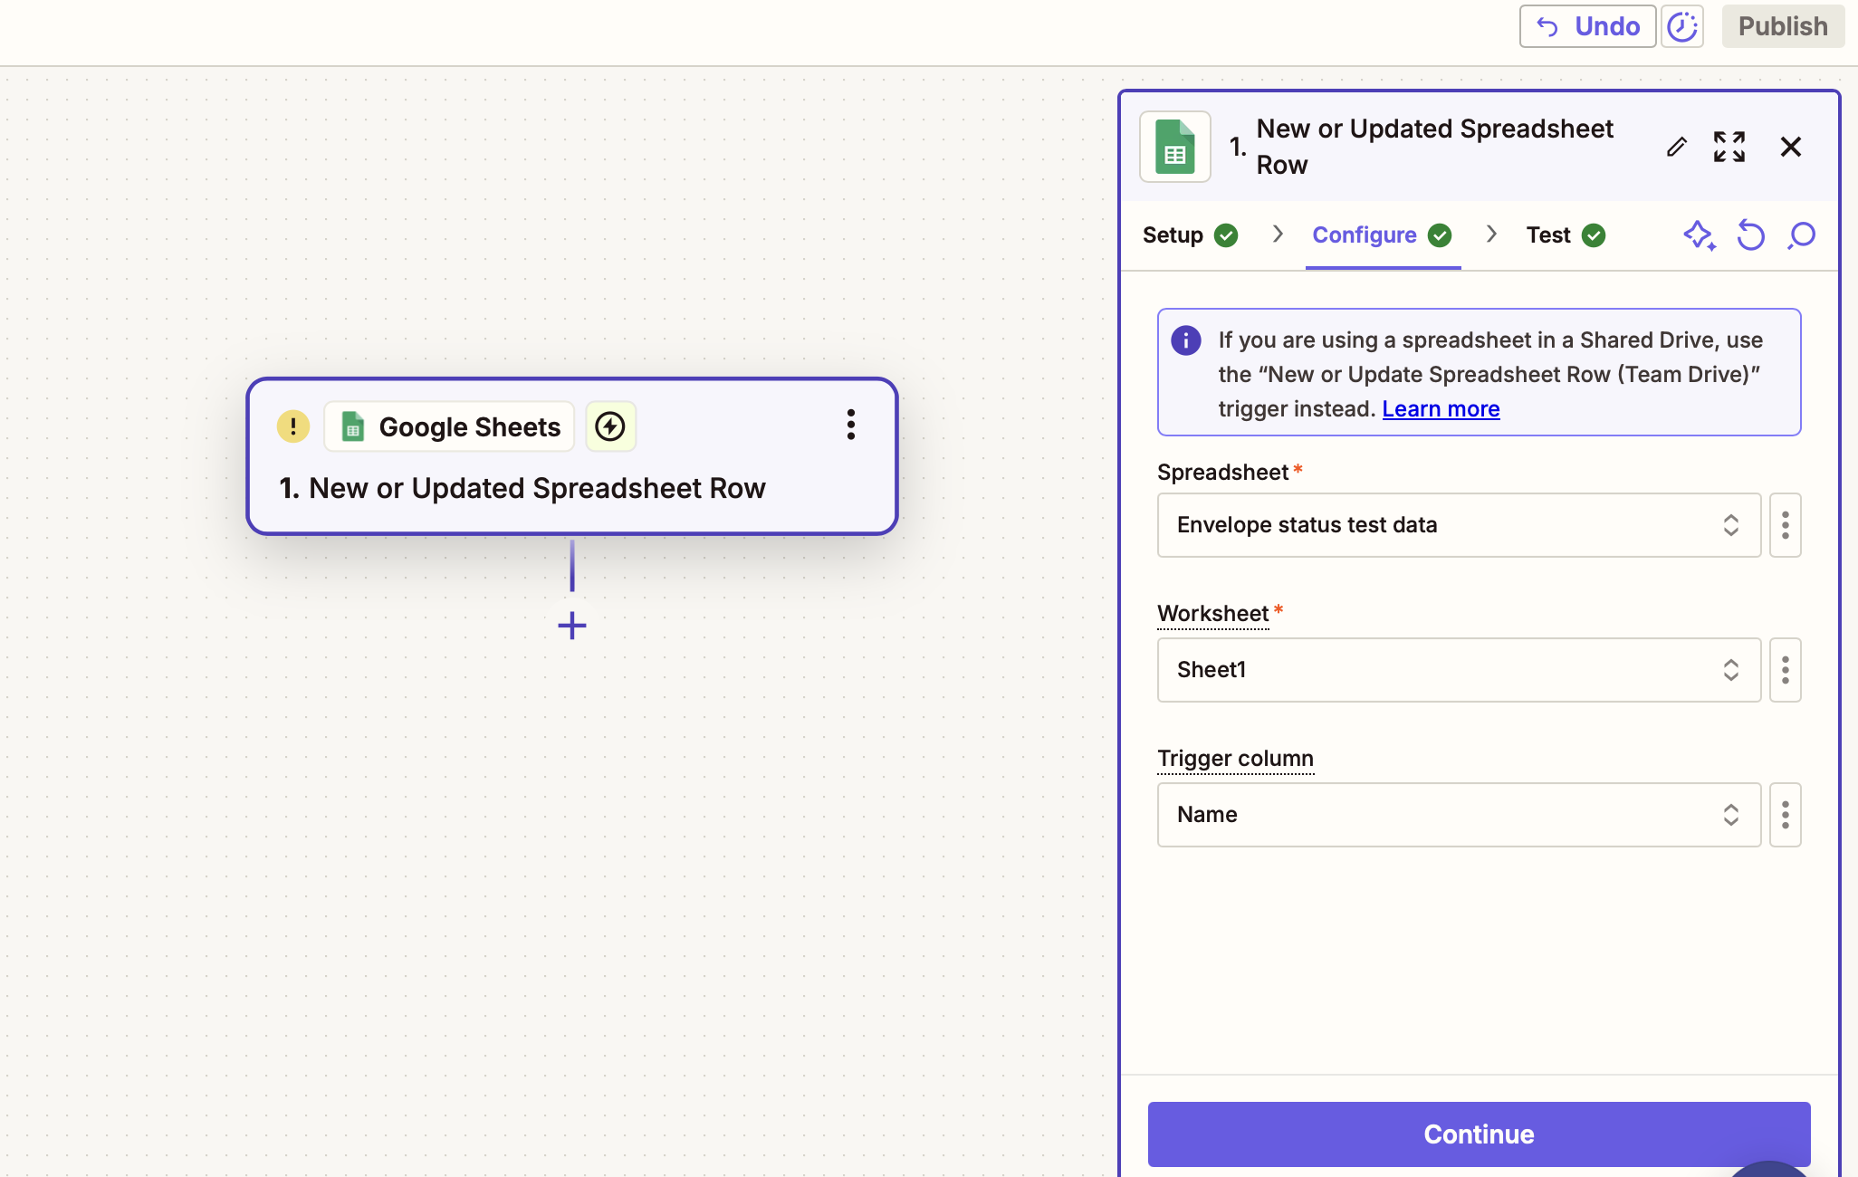Click the AI sparkle icon
The height and width of the screenshot is (1177, 1858).
[1700, 235]
